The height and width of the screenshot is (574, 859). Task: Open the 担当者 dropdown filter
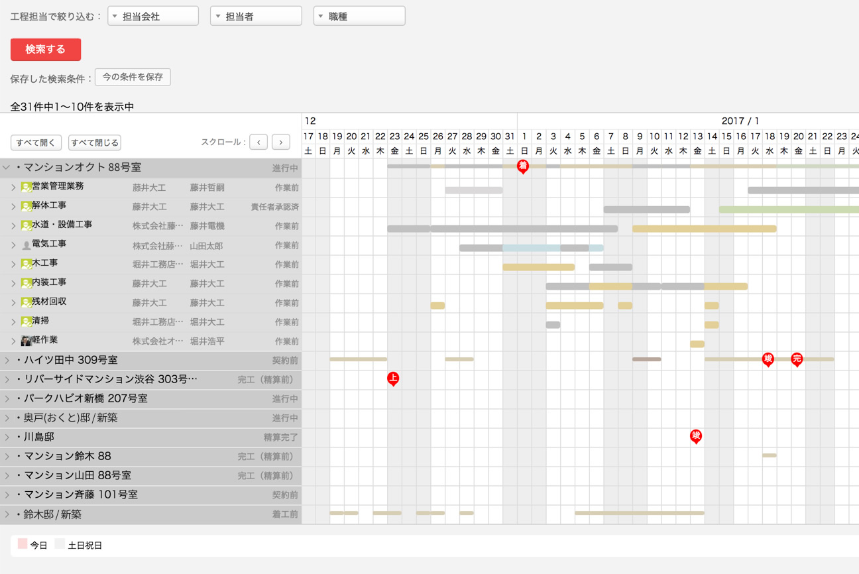[x=256, y=16]
